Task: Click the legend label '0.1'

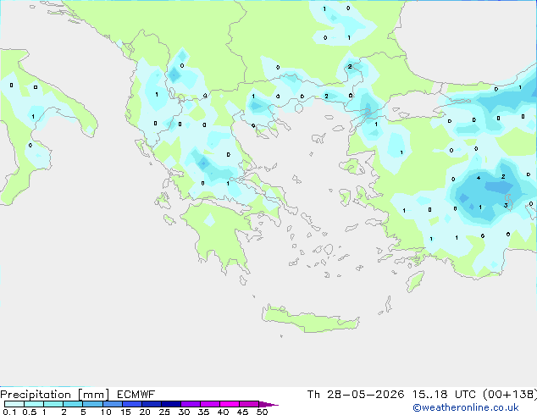Action: (9, 412)
